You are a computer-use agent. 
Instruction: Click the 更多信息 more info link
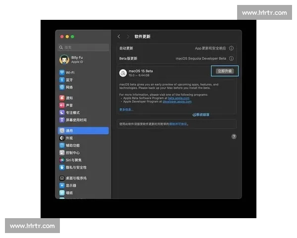[126, 110]
